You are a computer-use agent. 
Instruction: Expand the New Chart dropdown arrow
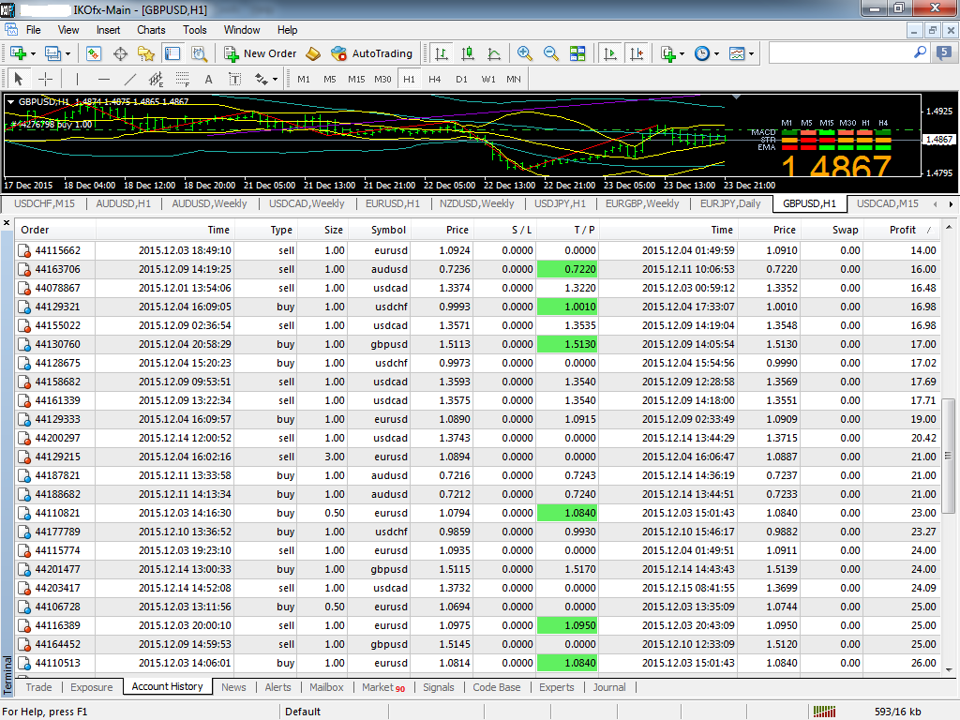33,53
